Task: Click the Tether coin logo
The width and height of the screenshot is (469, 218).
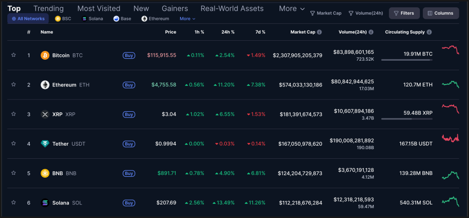Action: 45,144
